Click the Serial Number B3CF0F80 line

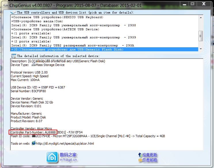(28, 91)
